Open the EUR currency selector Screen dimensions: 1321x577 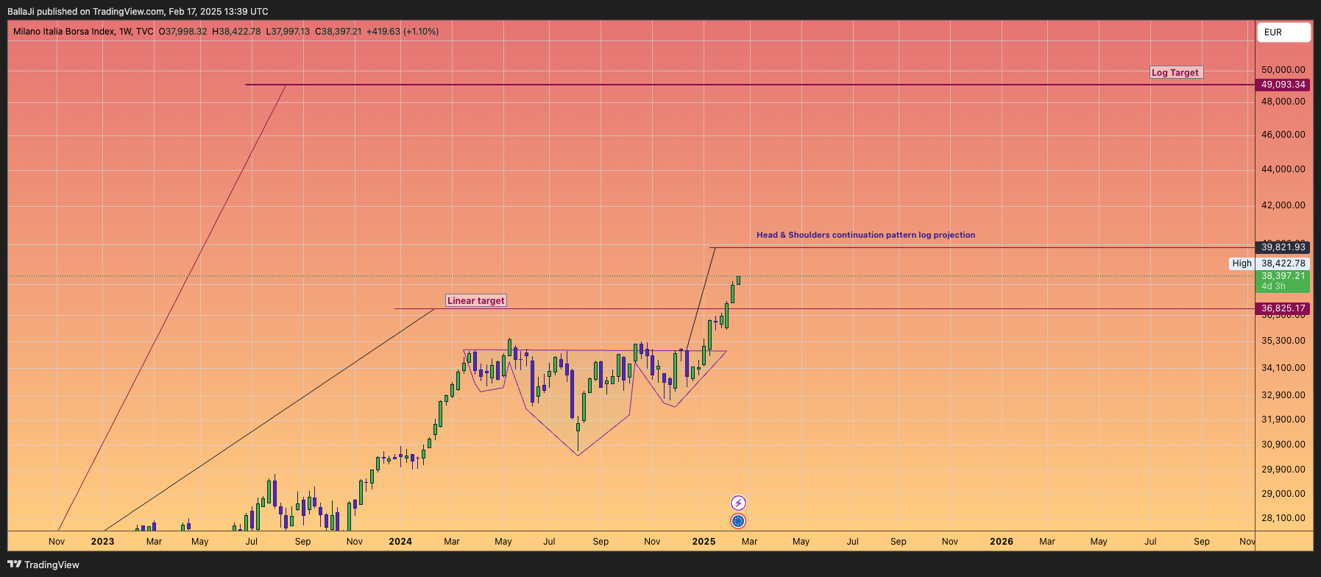tap(1283, 32)
